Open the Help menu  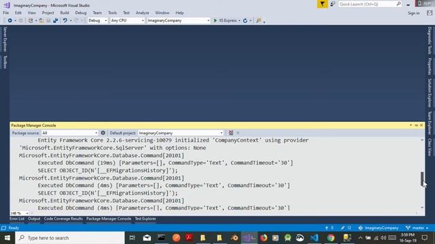click(x=179, y=13)
